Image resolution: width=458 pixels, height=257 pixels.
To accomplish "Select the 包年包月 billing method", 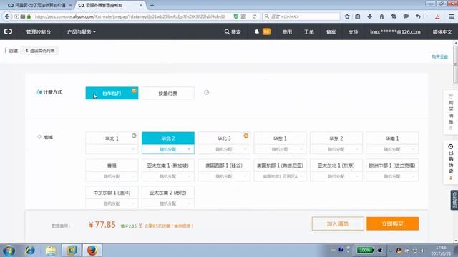I will click(x=112, y=94).
